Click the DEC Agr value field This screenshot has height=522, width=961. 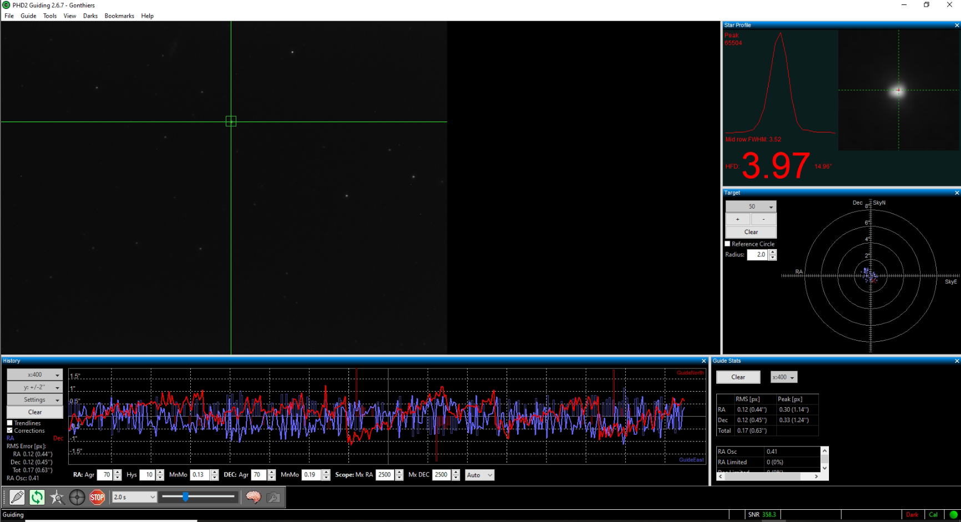click(259, 475)
